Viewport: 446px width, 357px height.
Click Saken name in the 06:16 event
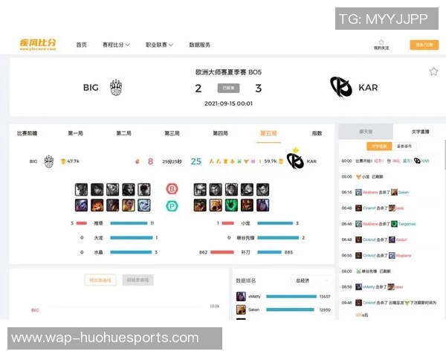[x=404, y=193]
